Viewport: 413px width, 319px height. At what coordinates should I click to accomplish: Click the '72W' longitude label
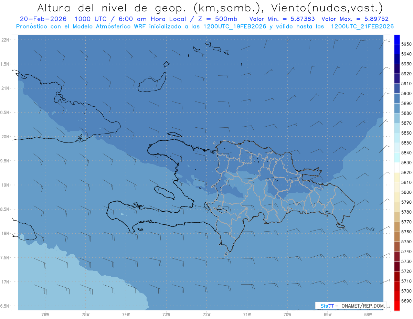[x=206, y=315]
